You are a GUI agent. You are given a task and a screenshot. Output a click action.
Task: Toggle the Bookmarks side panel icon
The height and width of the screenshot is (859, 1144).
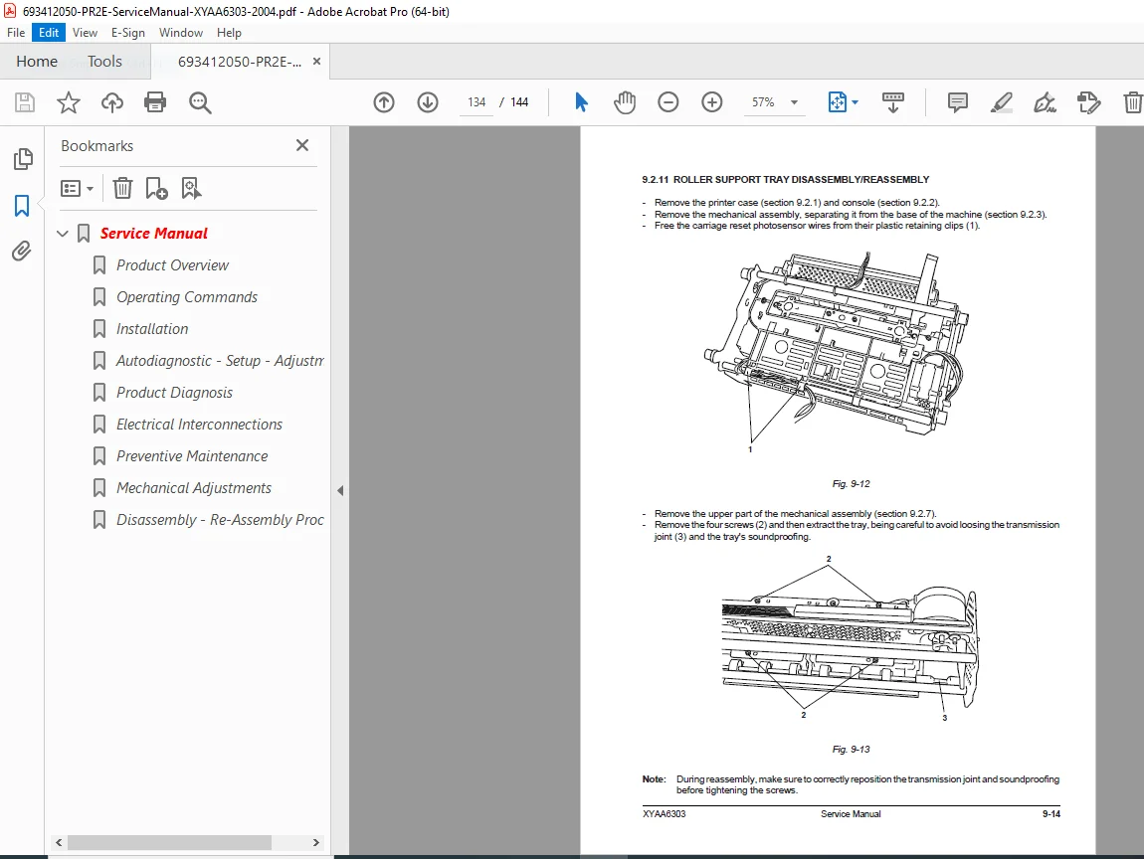coord(22,206)
